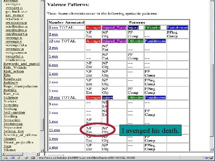Click the status bar URL text
This screenshot has height=161, width=215.
tap(87, 158)
